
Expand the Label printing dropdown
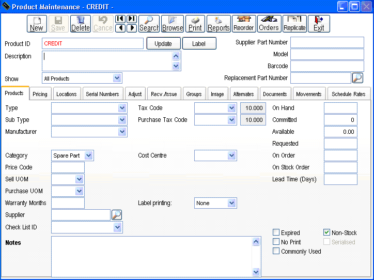click(x=232, y=203)
